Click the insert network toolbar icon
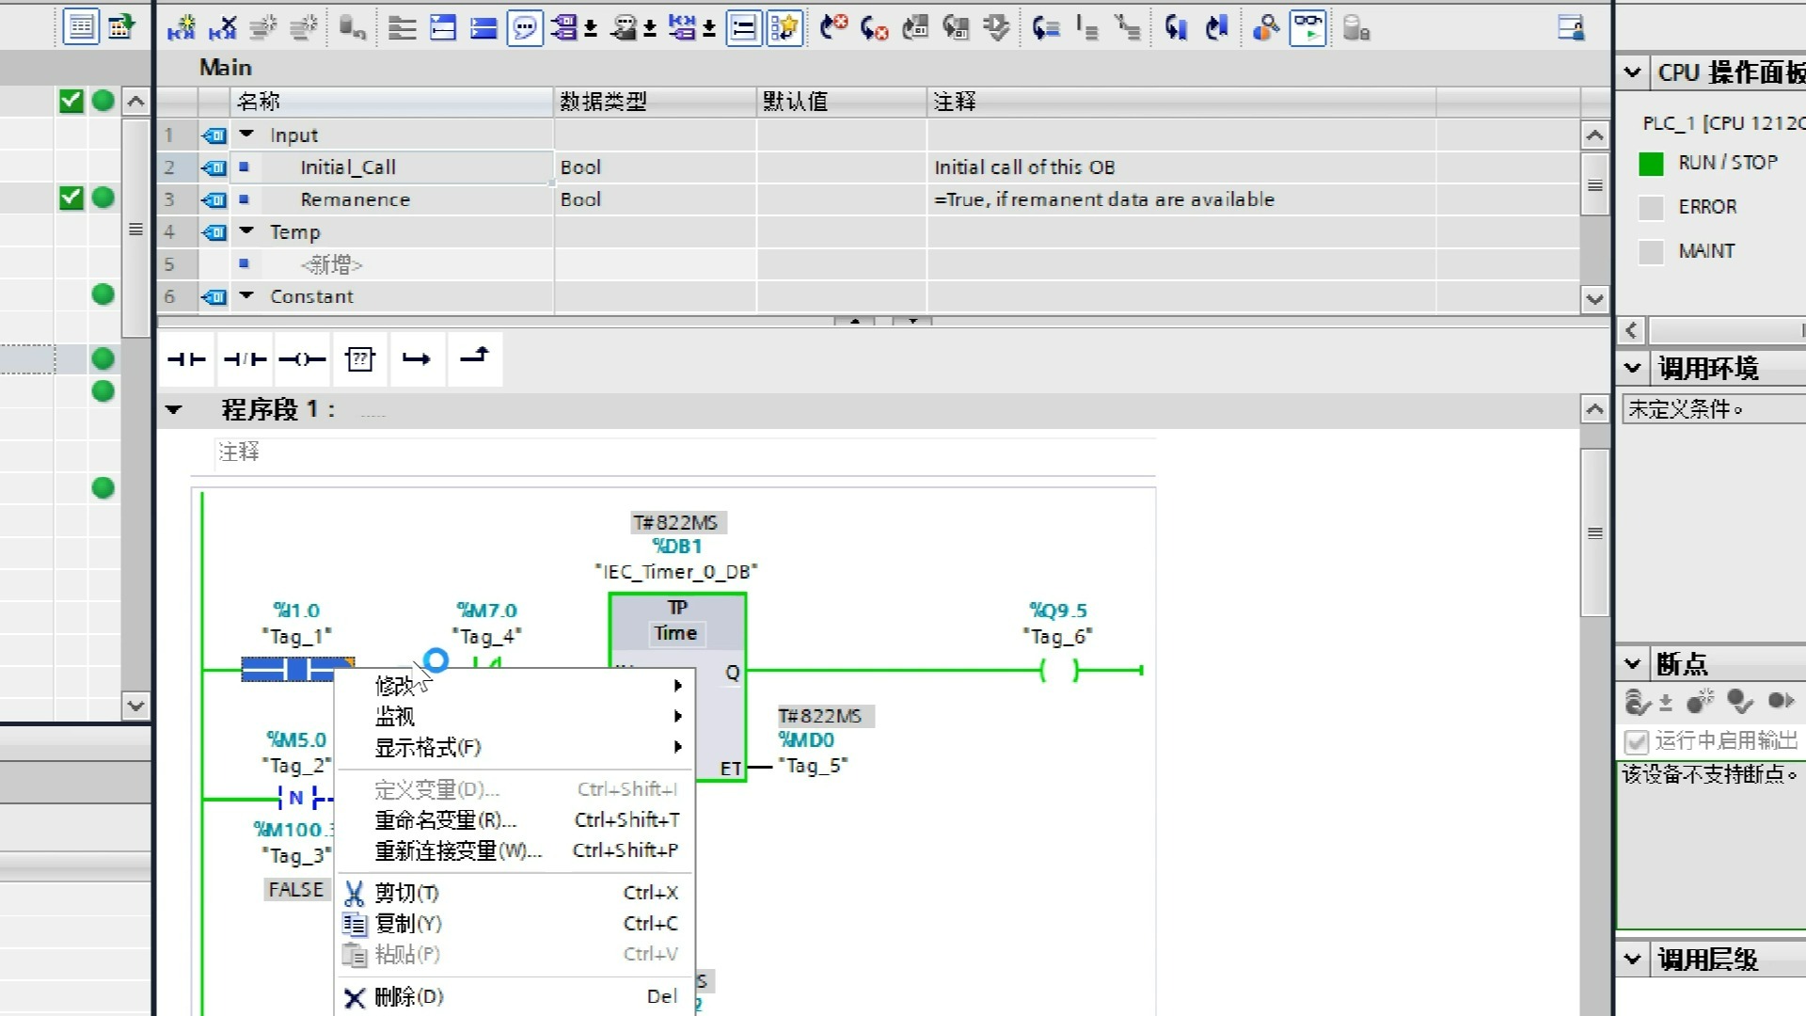This screenshot has height=1016, width=1806. coord(181,28)
